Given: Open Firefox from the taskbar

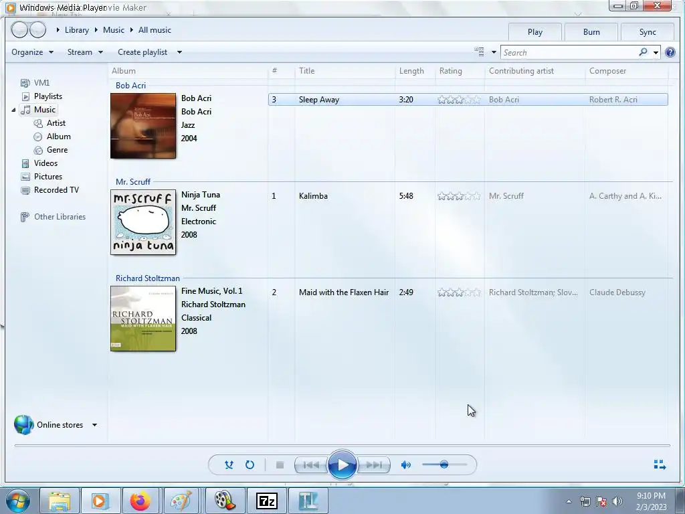Looking at the screenshot, I should 140,501.
